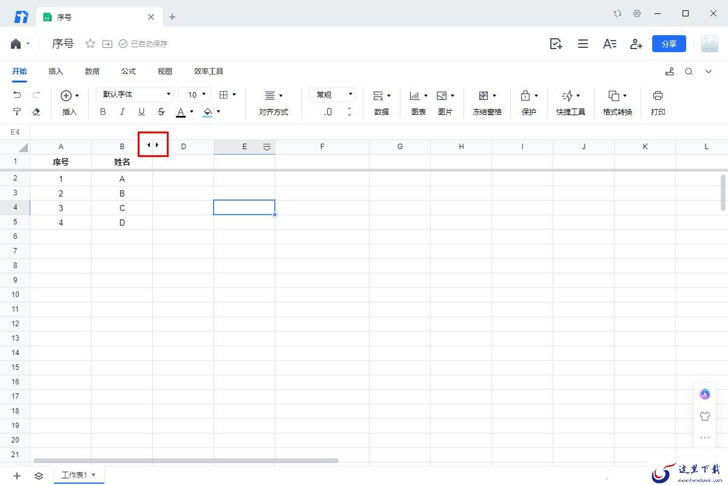Switch to the 数据 ribbon tab
The width and height of the screenshot is (728, 485).
(x=92, y=72)
